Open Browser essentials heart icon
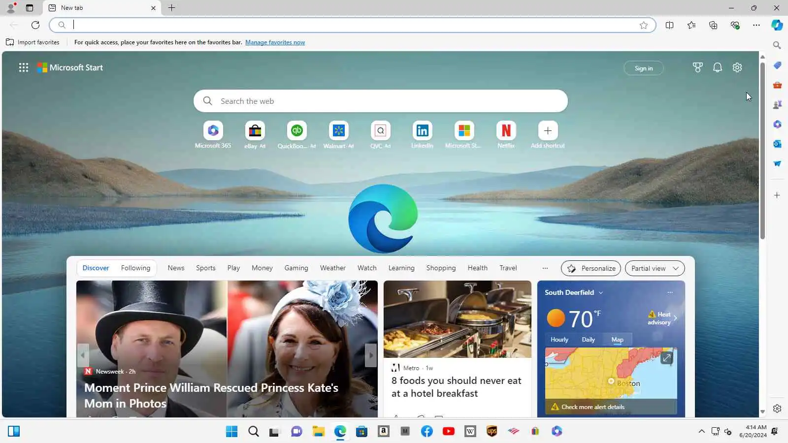The image size is (788, 443). [735, 25]
